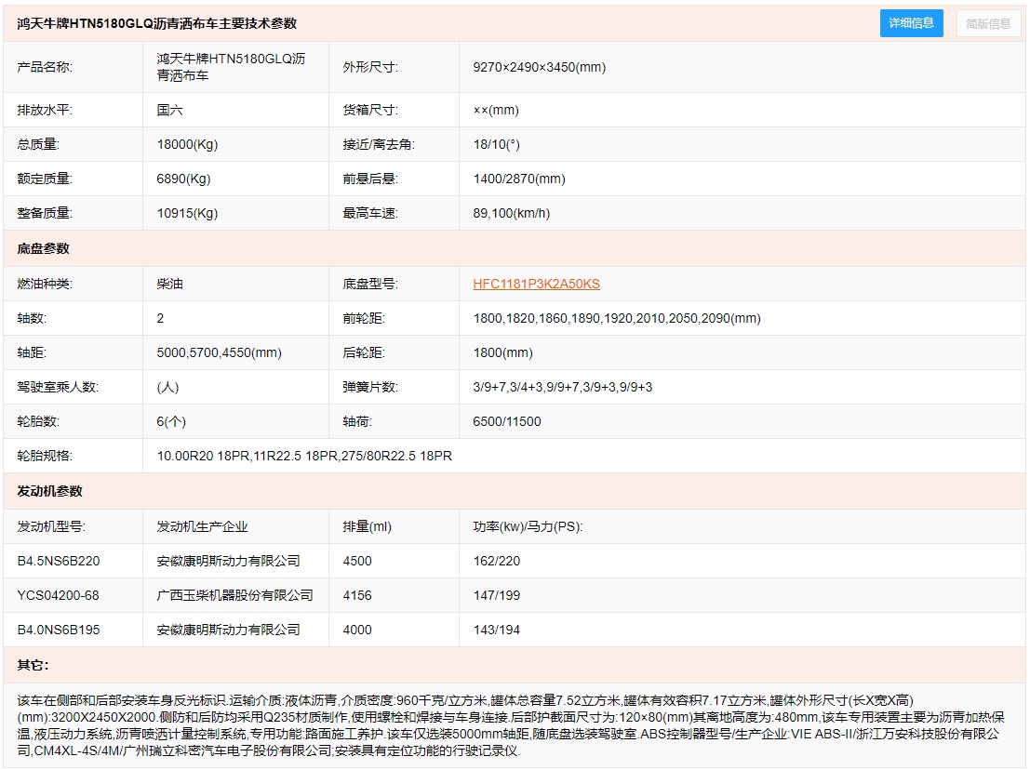Click the 外形尺寸 label
The width and height of the screenshot is (1030, 770).
point(370,67)
